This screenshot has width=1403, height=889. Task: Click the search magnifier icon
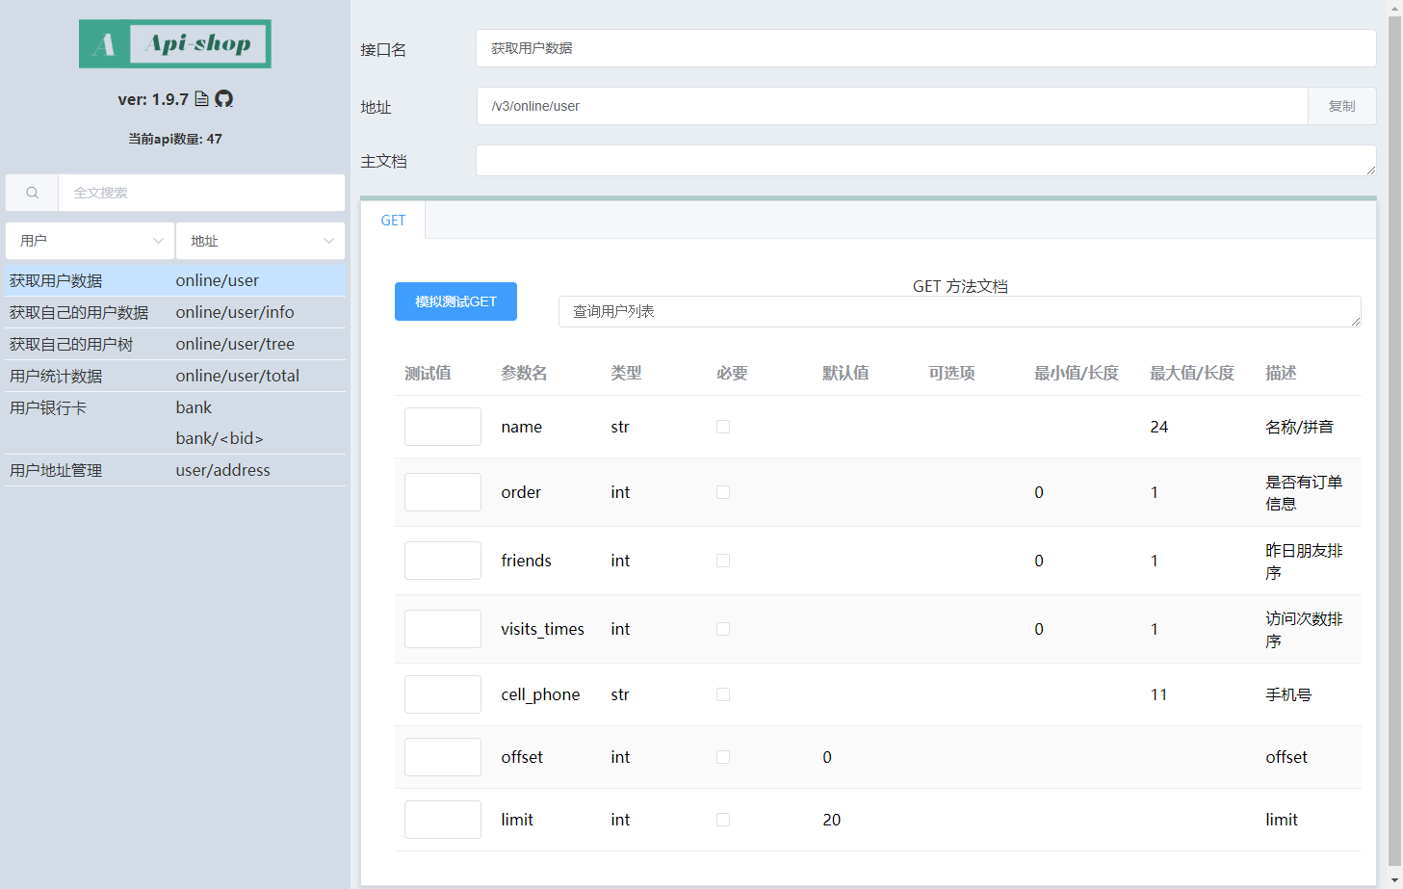point(32,193)
